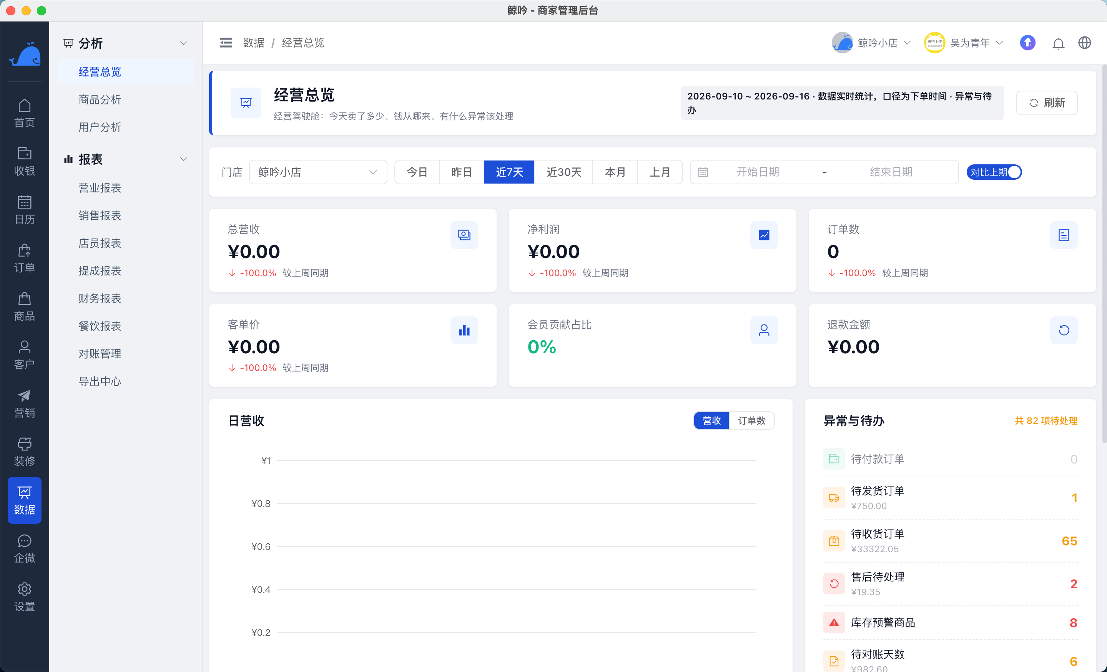Screen dimensions: 1107x672
Task: Open the 设置 settings section
Action: coord(24,598)
